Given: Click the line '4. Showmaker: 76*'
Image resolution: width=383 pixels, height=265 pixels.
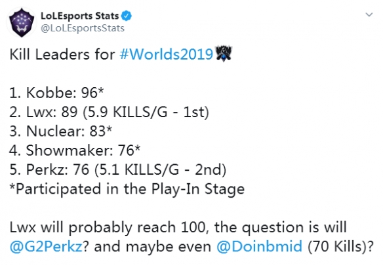Looking at the screenshot, I should click(x=75, y=150).
